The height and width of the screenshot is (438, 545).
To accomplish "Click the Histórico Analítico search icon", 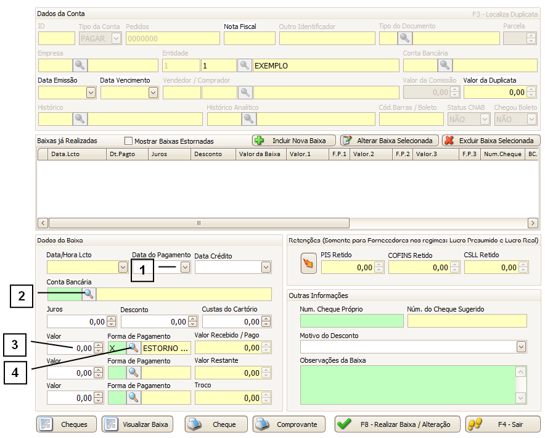I will point(248,119).
